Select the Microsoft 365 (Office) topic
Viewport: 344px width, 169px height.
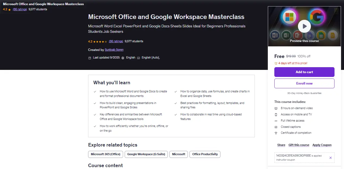[x=105, y=154]
